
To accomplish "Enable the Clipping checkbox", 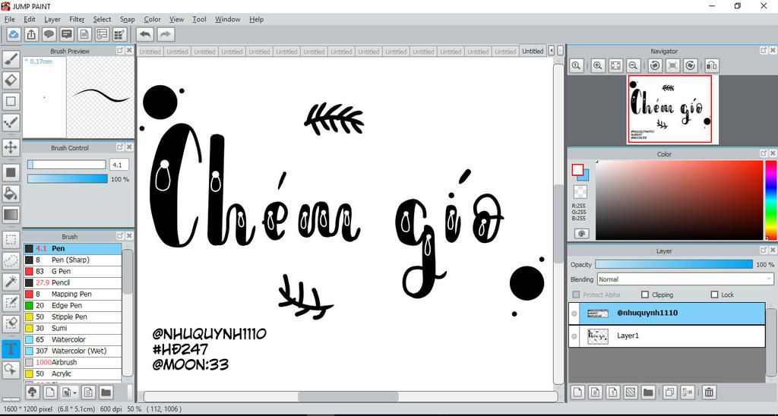I will pyautogui.click(x=644, y=295).
